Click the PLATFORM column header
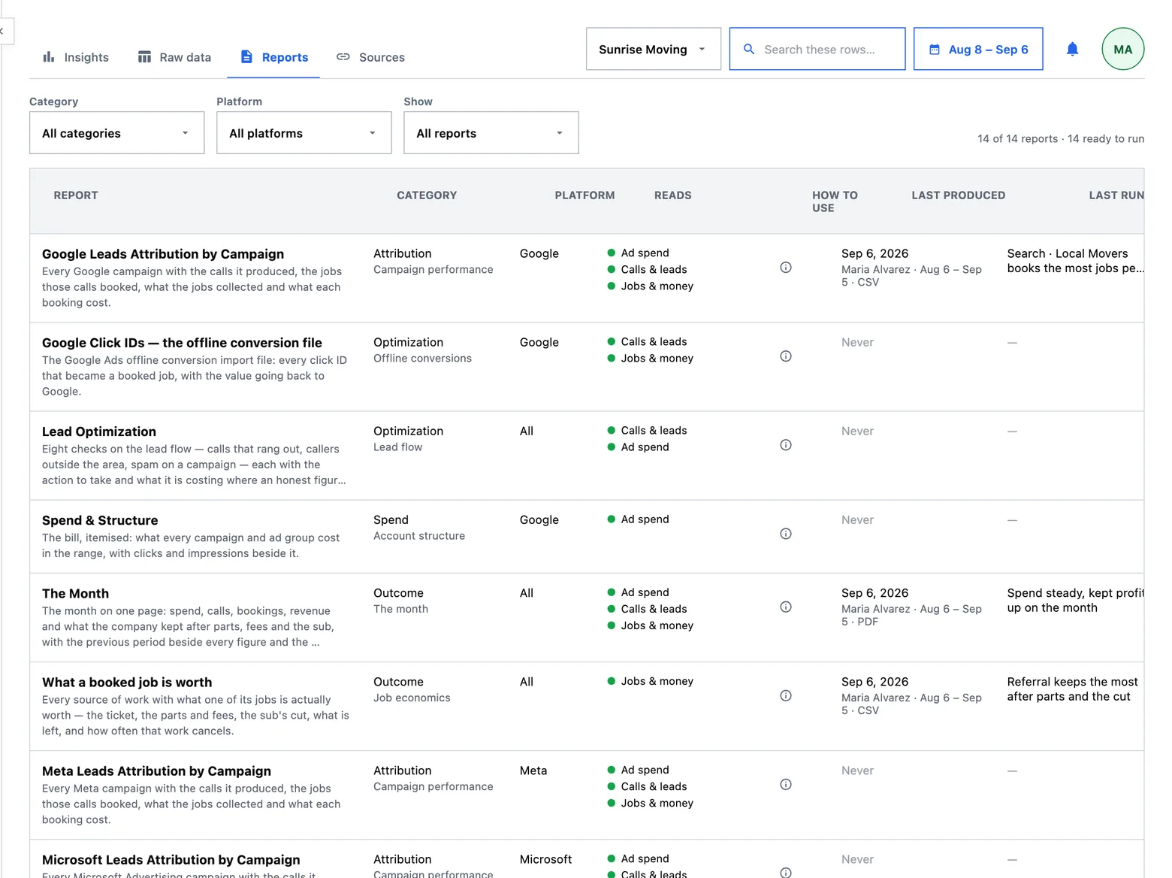This screenshot has width=1172, height=878. pos(584,195)
